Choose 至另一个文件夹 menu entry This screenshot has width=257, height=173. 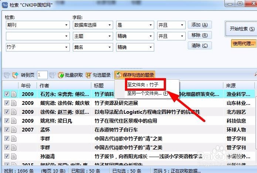point(148,94)
